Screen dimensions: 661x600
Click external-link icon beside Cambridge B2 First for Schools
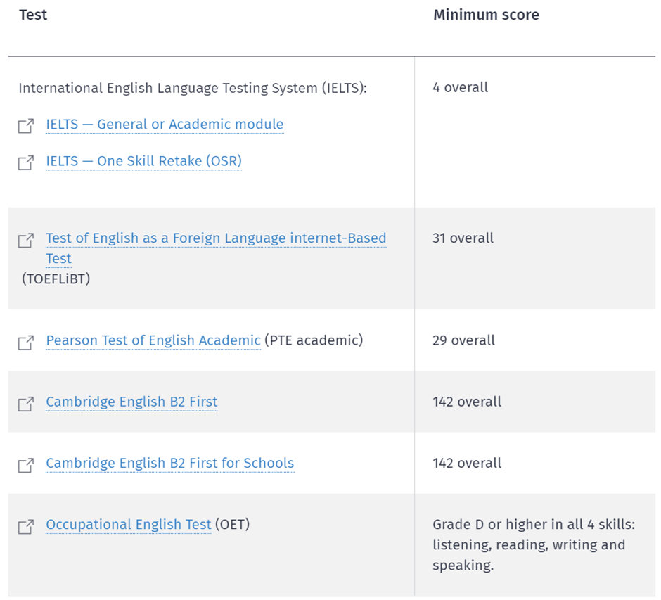(x=26, y=465)
